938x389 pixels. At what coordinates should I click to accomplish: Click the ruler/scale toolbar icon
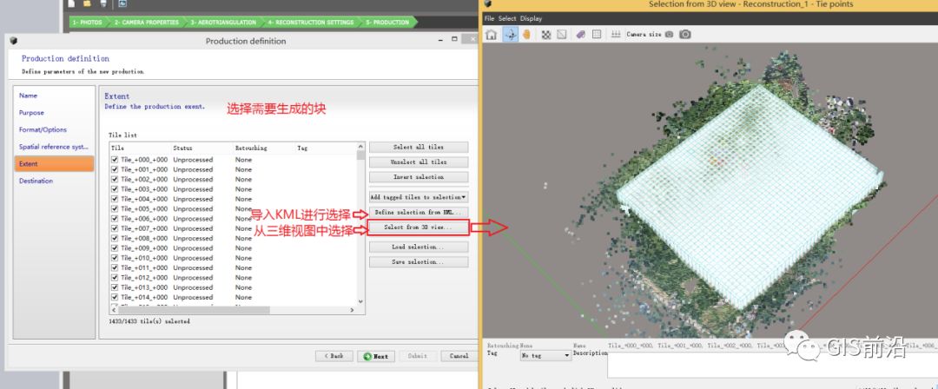click(x=616, y=35)
